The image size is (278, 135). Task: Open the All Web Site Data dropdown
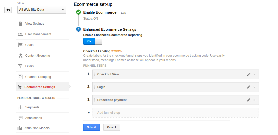pos(42,10)
